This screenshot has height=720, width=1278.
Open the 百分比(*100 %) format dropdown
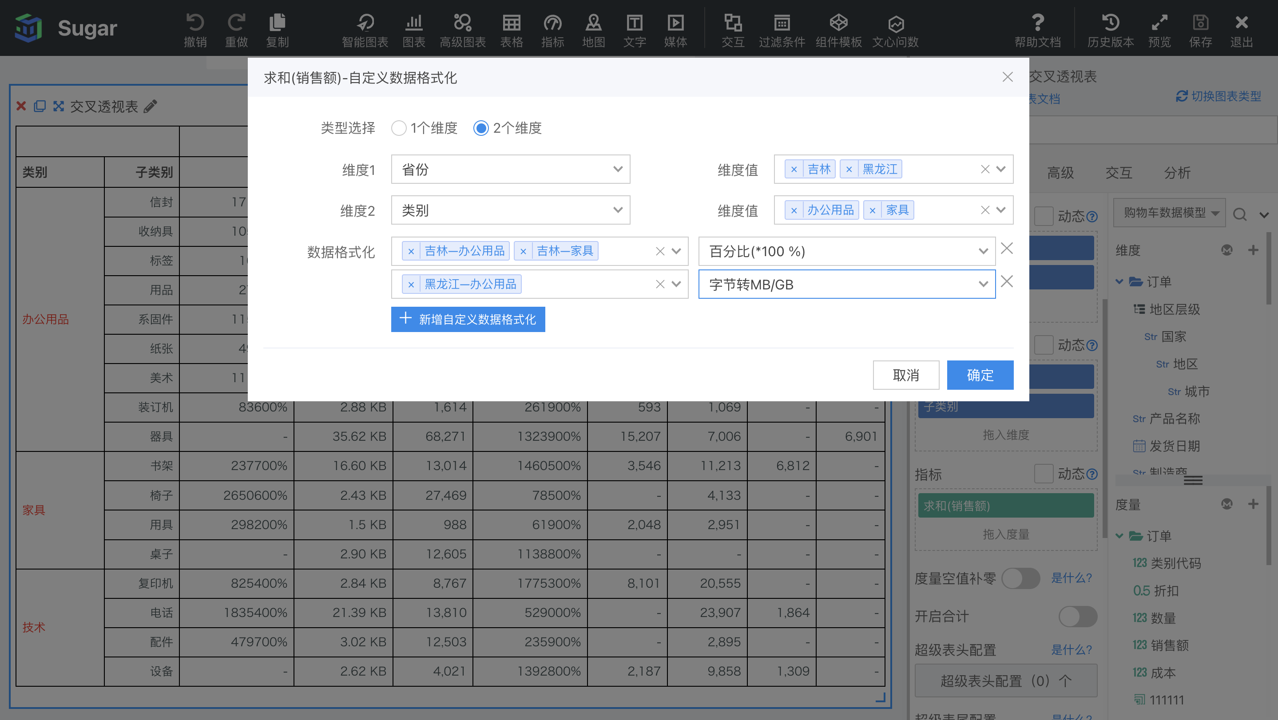coord(846,251)
